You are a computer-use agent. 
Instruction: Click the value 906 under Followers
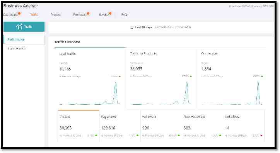(x=145, y=128)
